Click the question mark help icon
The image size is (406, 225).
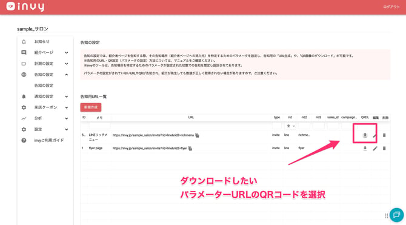click(x=24, y=141)
